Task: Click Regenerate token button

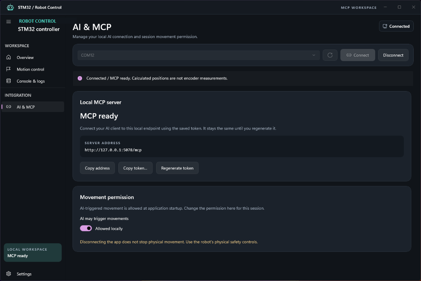Action: (x=177, y=168)
